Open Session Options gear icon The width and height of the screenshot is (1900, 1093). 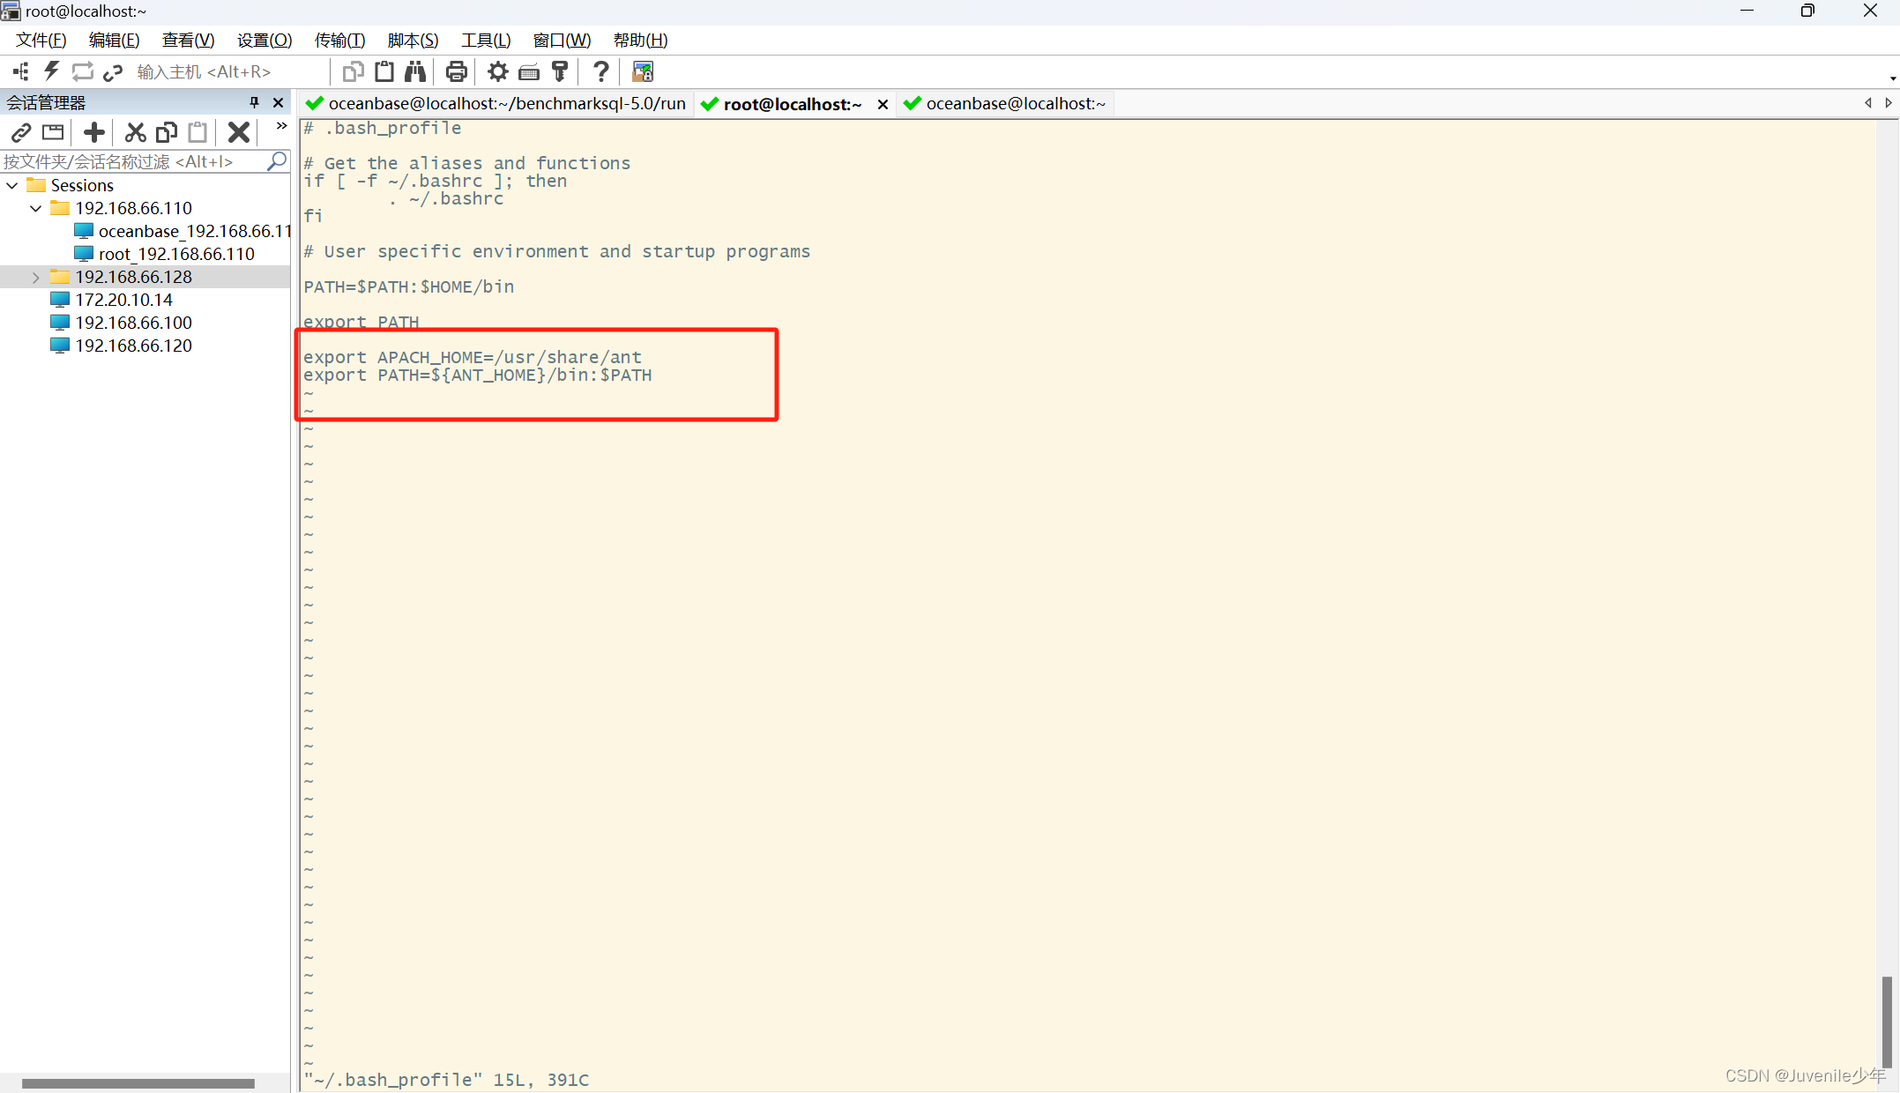point(498,71)
